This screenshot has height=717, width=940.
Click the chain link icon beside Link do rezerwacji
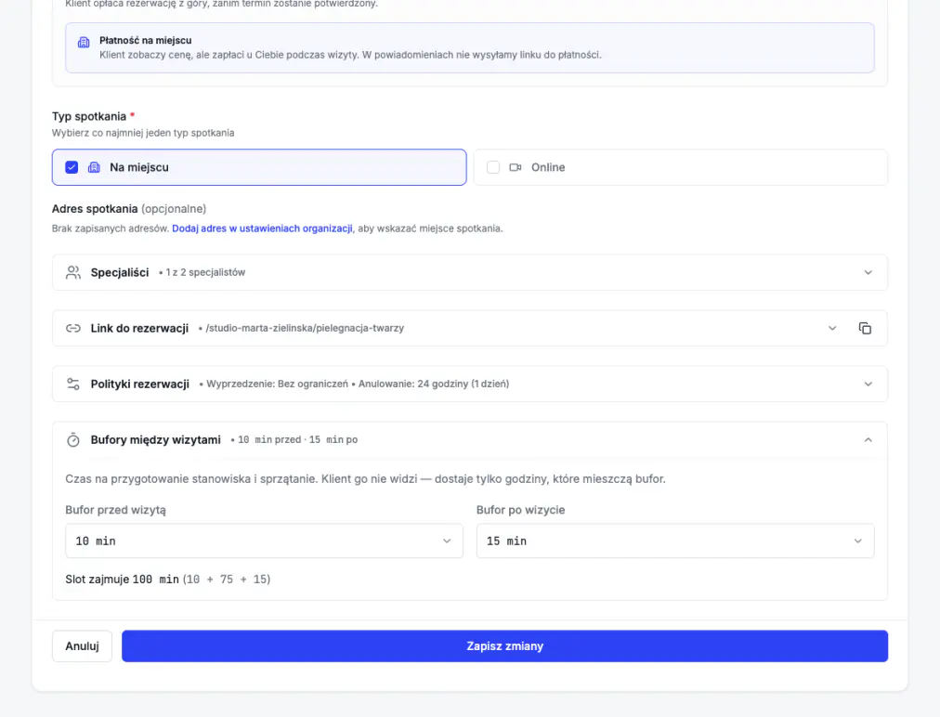point(73,328)
